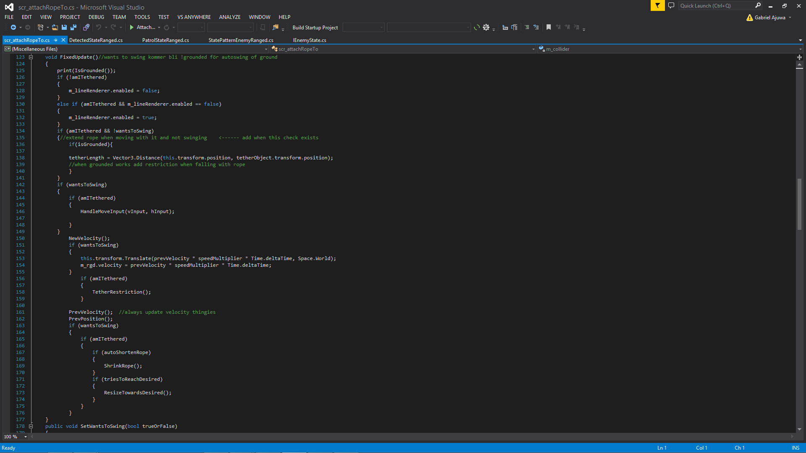Click the Undo arrow icon
The image size is (806, 453).
click(x=99, y=27)
